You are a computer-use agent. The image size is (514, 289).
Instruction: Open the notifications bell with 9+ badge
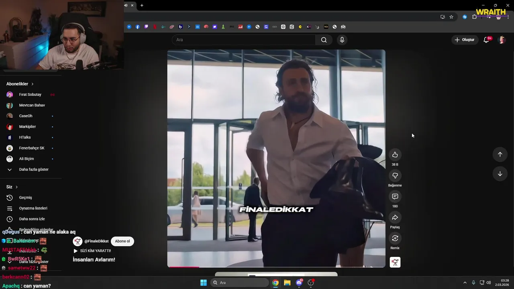tap(486, 40)
